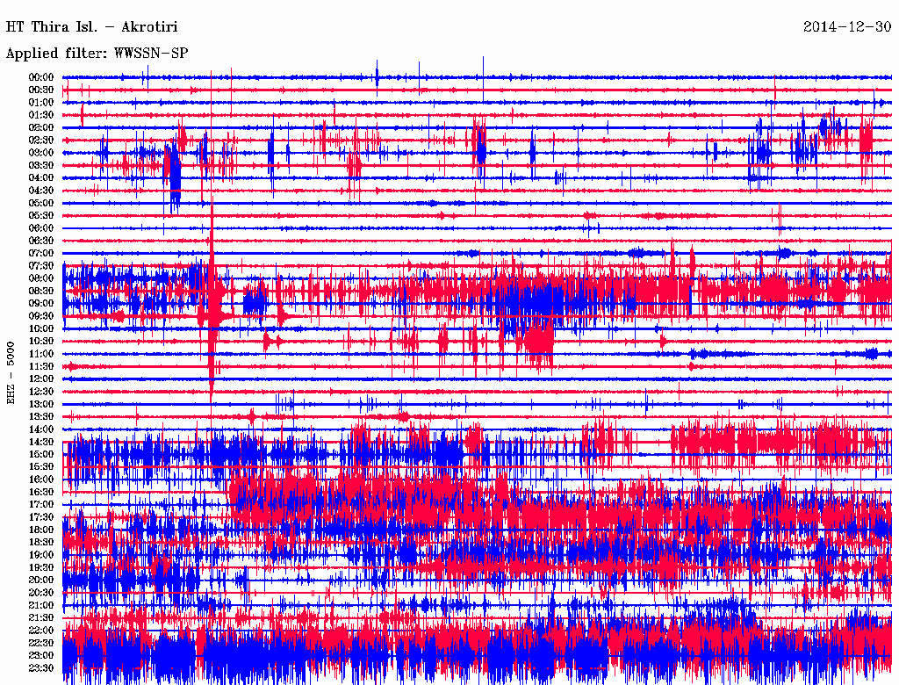This screenshot has width=899, height=685.
Task: Select the 11:30 time label
Action: click(41, 366)
